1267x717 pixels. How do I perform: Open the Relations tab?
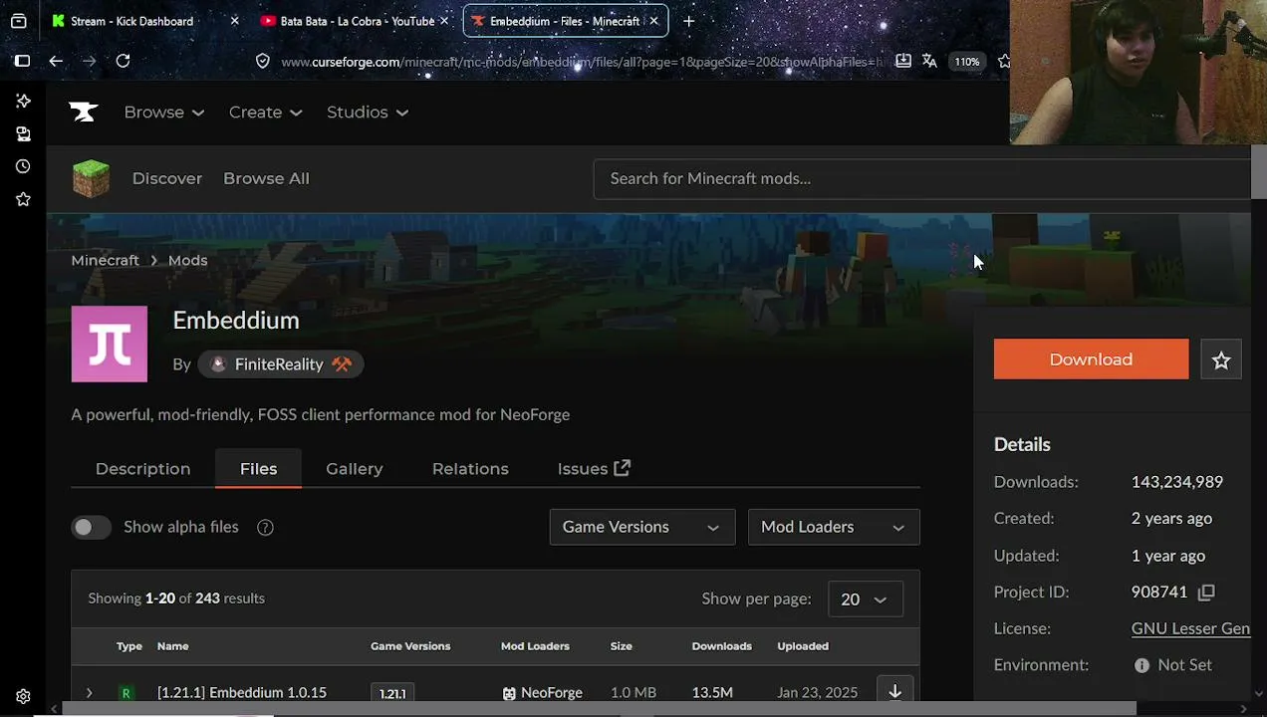click(470, 469)
